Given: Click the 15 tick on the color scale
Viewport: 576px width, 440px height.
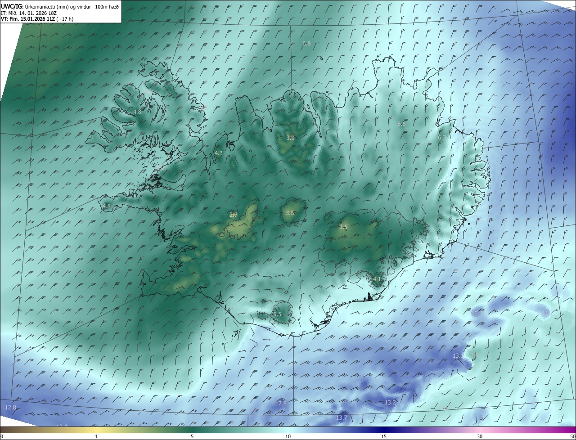Looking at the screenshot, I should coord(384,436).
